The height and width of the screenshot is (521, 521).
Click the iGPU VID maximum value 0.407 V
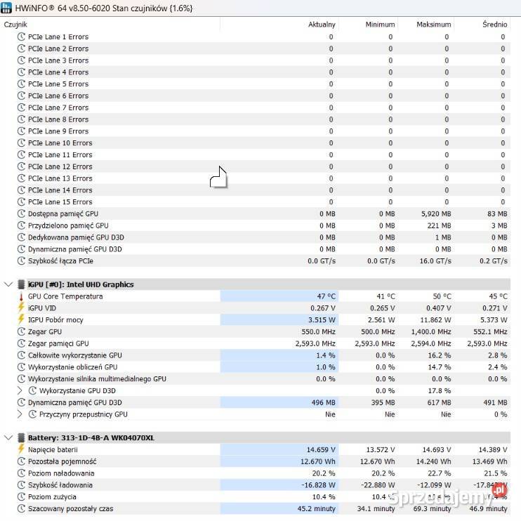coord(439,308)
